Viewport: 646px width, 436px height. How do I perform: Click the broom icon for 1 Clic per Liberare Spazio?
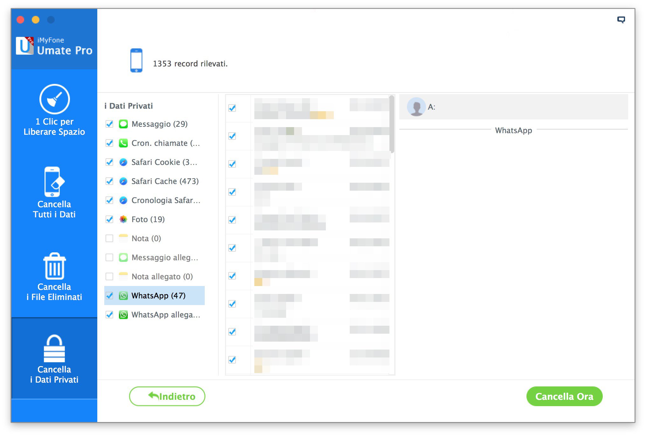tap(54, 99)
